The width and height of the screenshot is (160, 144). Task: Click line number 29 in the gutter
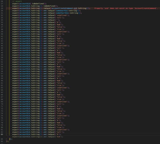[2, 8]
